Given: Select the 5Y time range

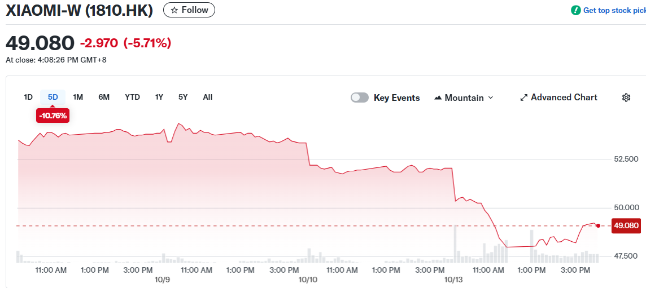Looking at the screenshot, I should point(183,97).
